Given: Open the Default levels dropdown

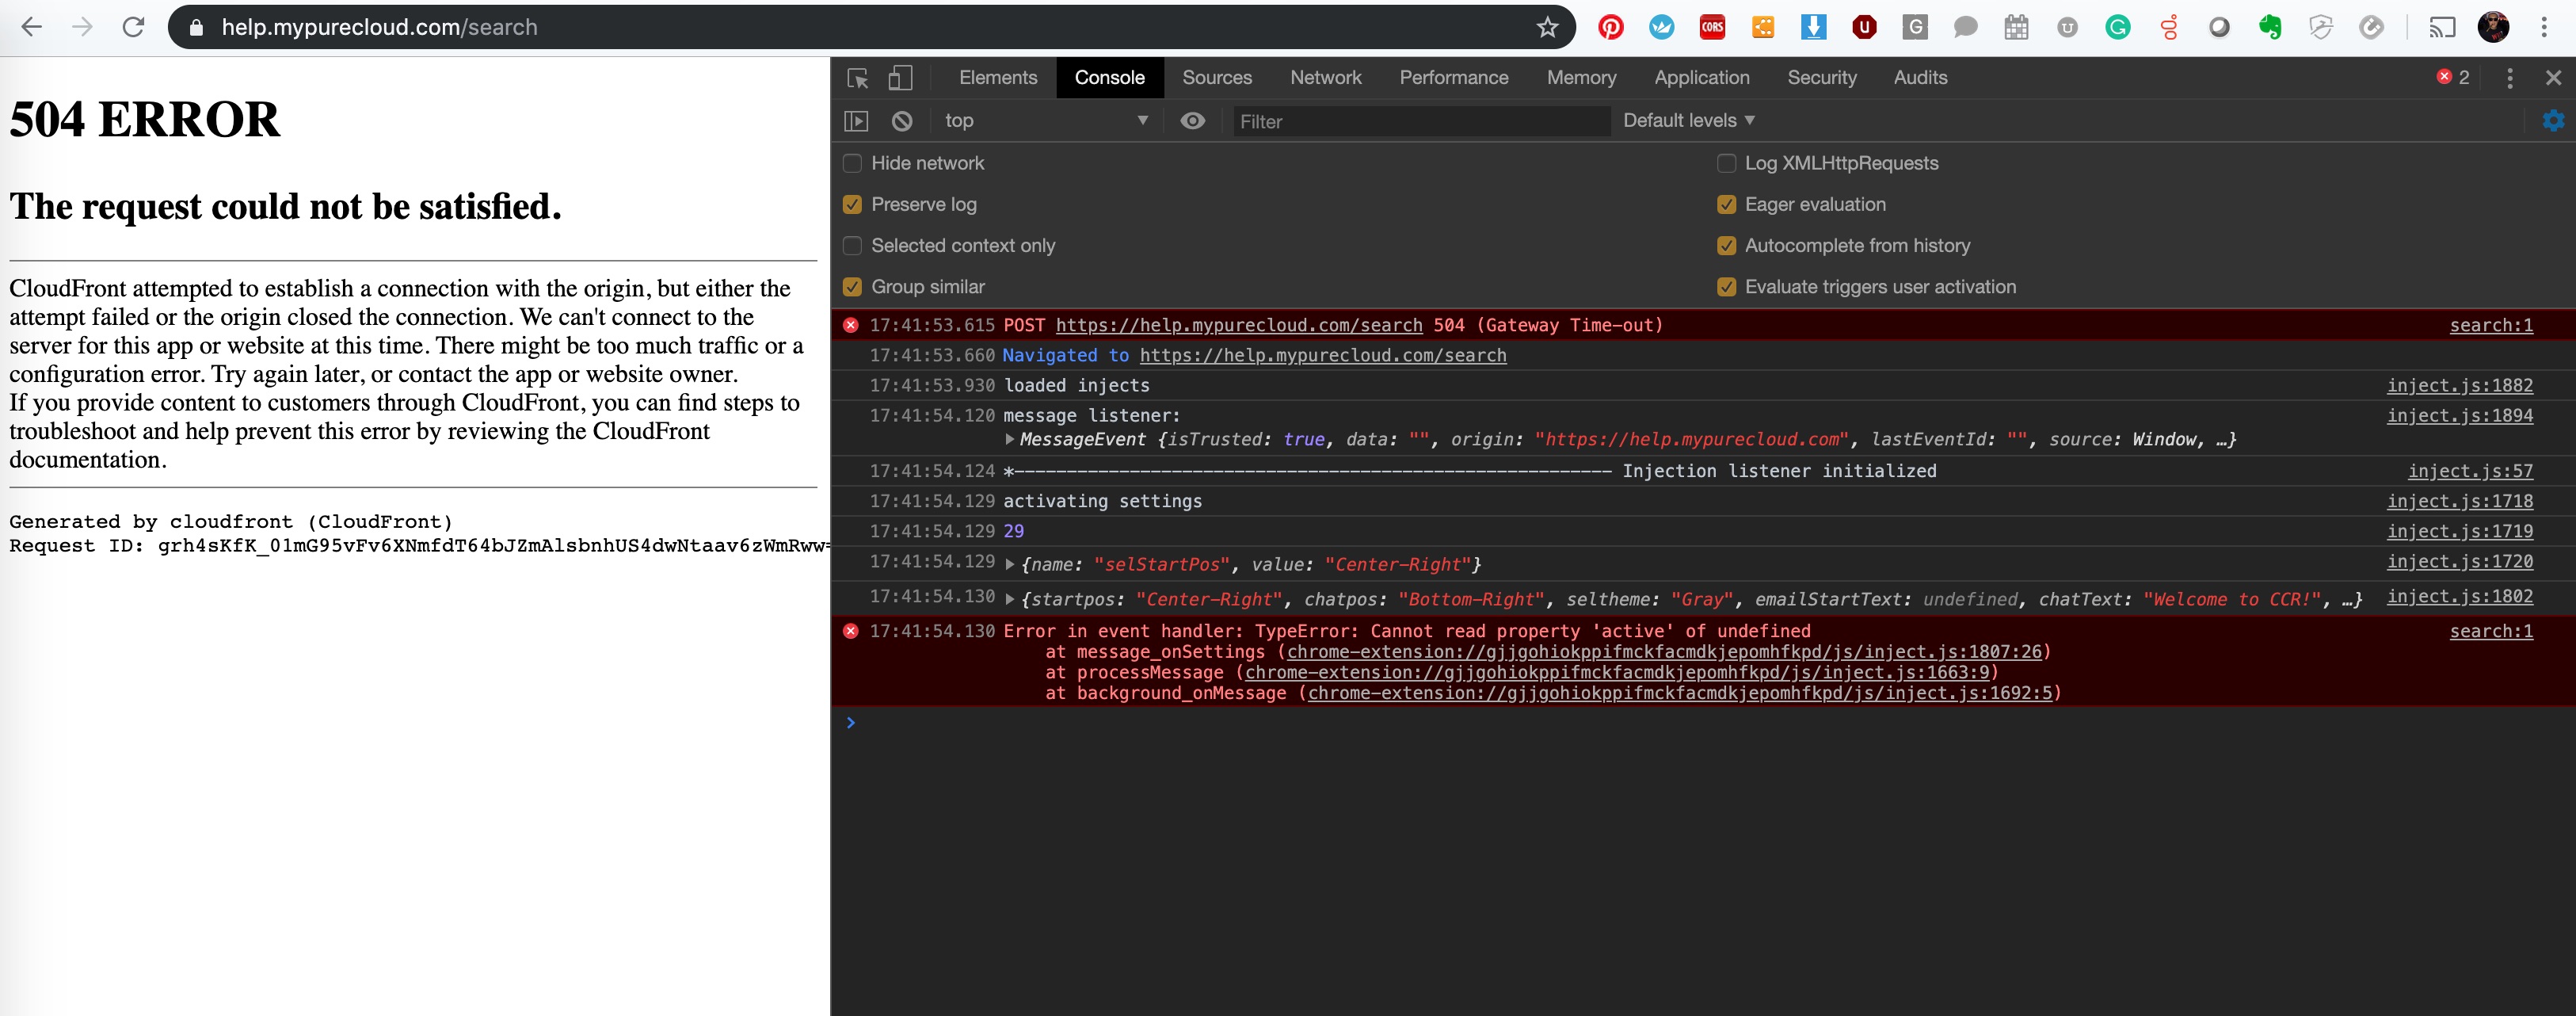Looking at the screenshot, I should click(1688, 121).
